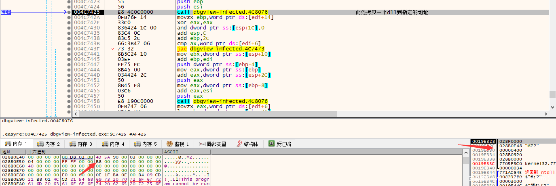Select opcode bytes E8 4C0C0000

click(135, 13)
